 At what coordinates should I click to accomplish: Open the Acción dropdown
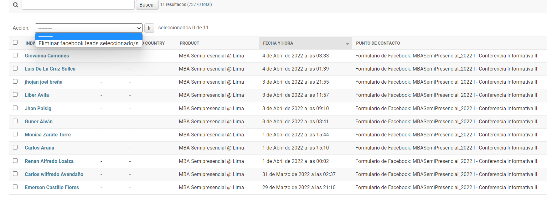[x=89, y=28]
